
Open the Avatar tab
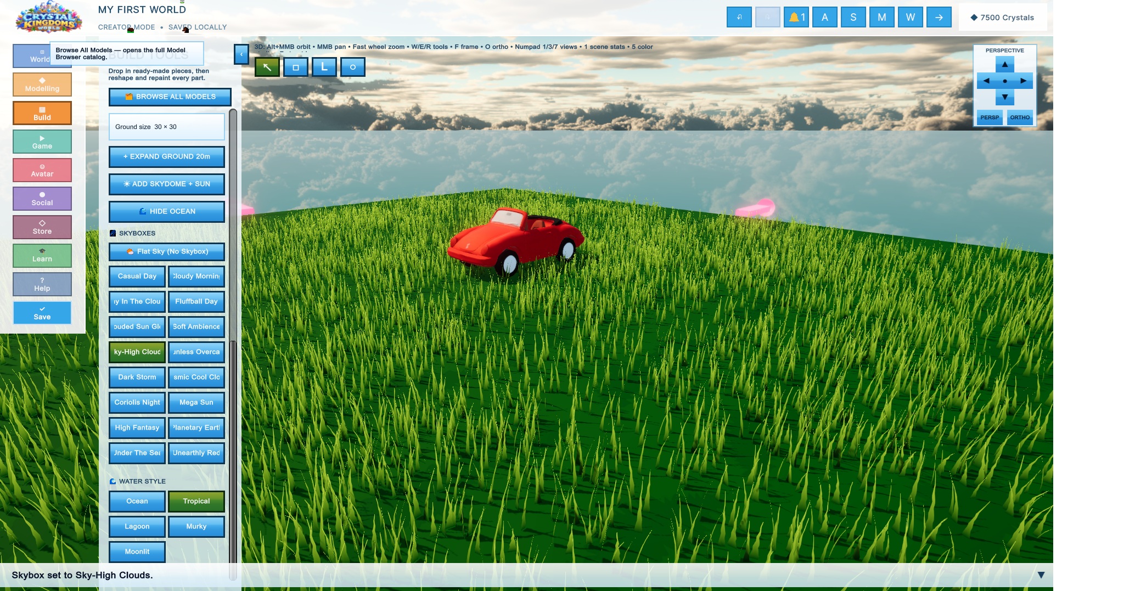[x=42, y=170]
